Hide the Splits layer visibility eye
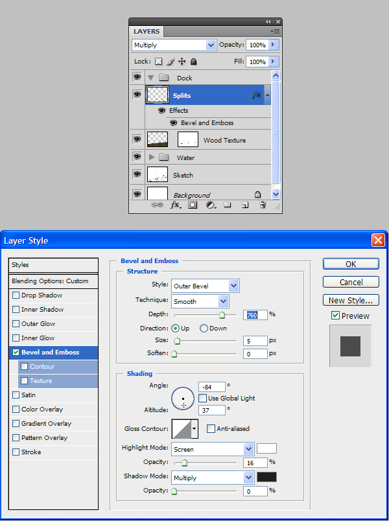 click(137, 95)
